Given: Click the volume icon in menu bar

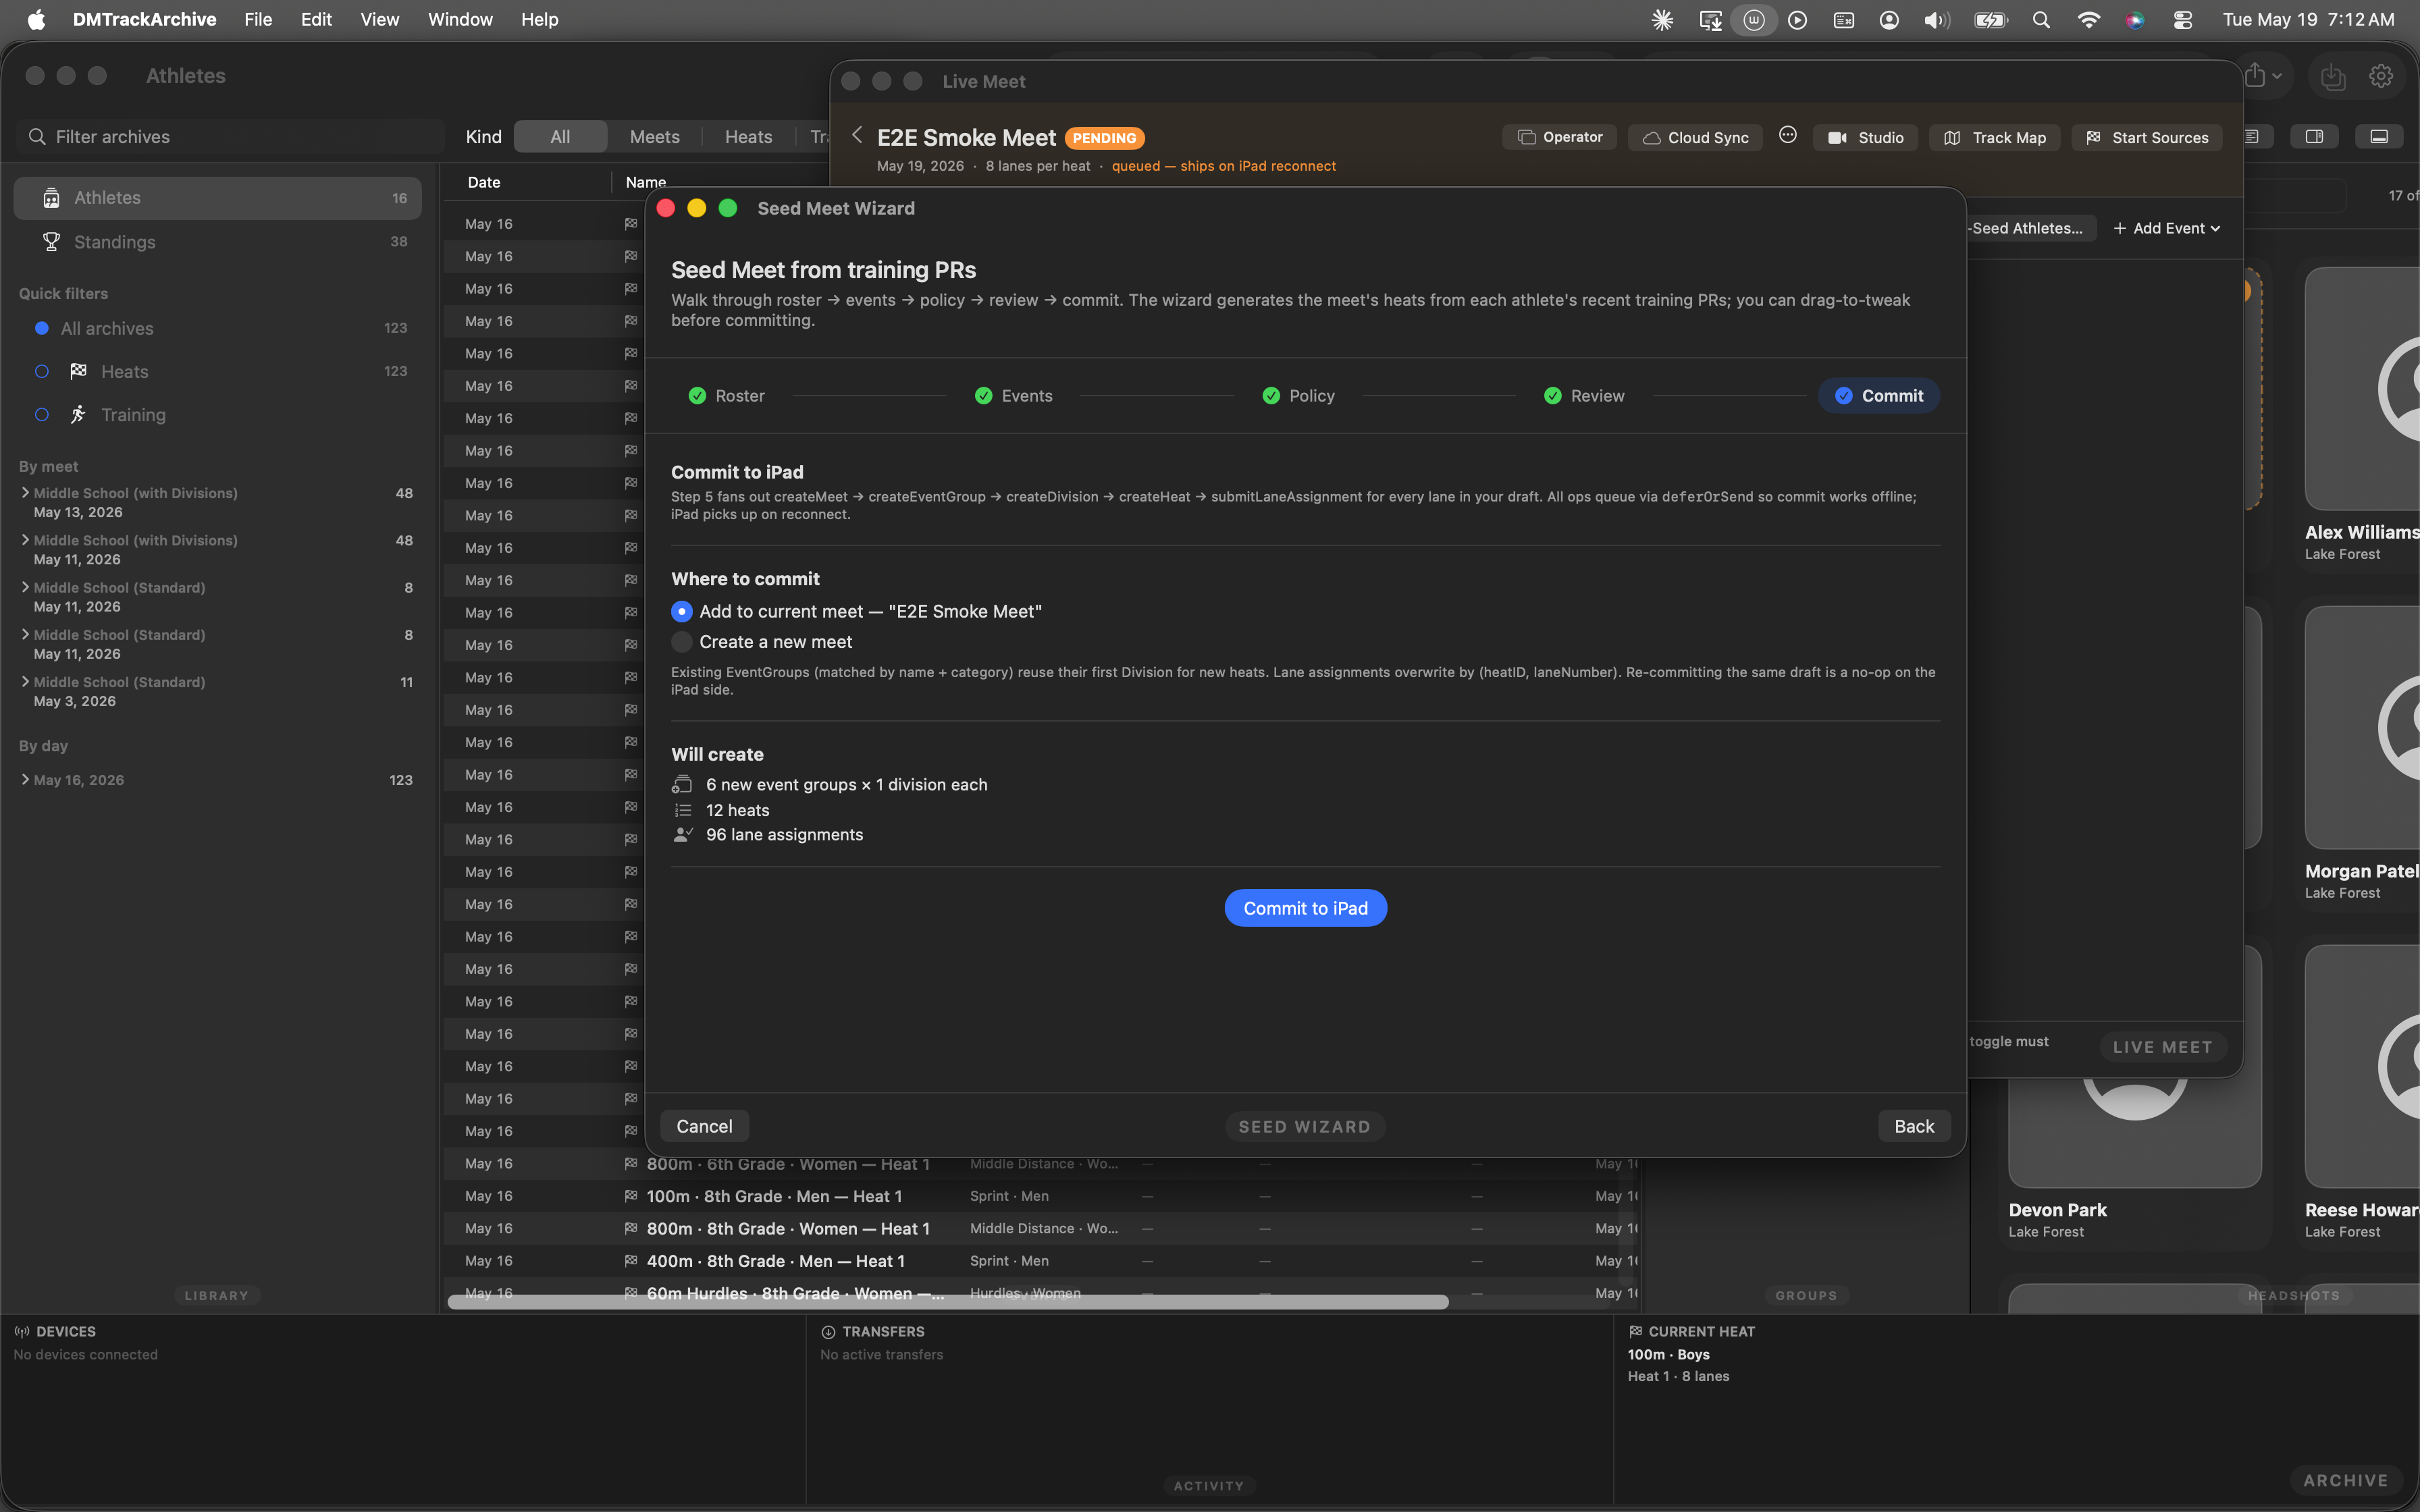Looking at the screenshot, I should tap(1936, 20).
